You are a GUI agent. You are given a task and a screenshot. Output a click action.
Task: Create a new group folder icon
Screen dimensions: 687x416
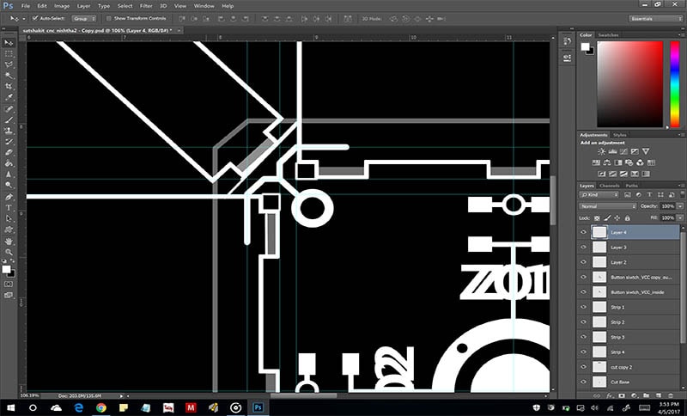click(x=646, y=395)
